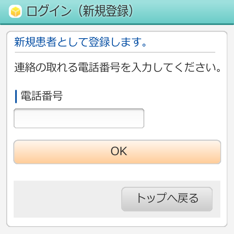234x234 pixels.
Task: Click the ログイン（新規登録） header title
Action: [80, 12]
